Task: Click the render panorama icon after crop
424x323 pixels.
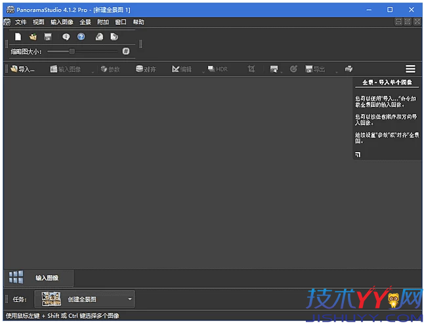Action: pyautogui.click(x=274, y=69)
